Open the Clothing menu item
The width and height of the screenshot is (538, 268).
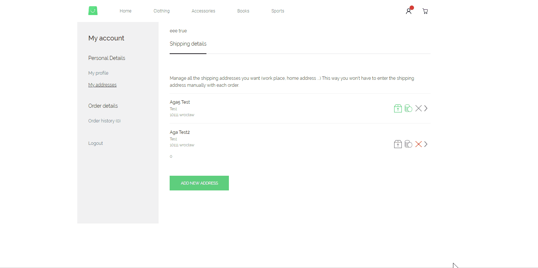click(162, 11)
